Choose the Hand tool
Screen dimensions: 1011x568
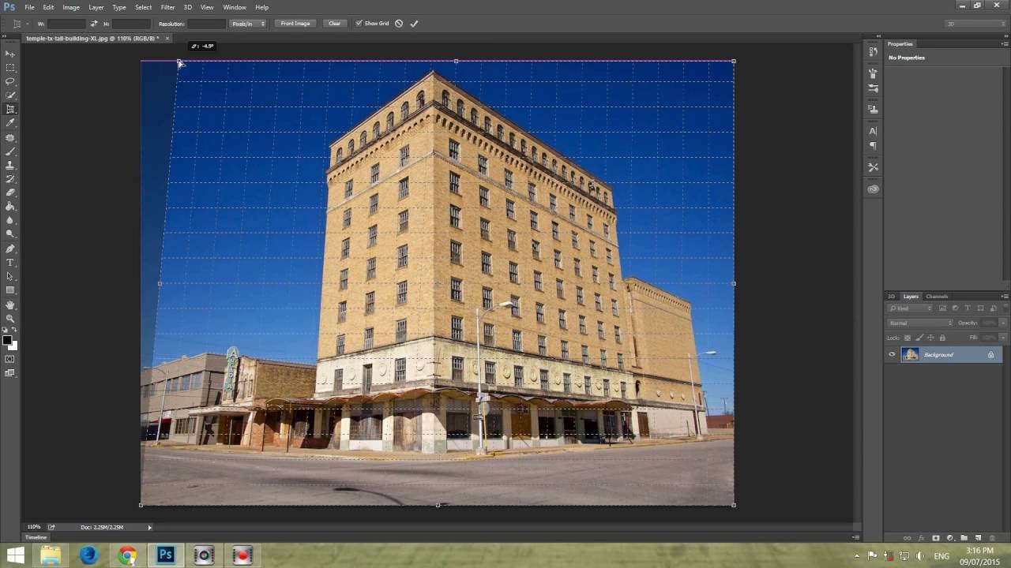pyautogui.click(x=10, y=305)
